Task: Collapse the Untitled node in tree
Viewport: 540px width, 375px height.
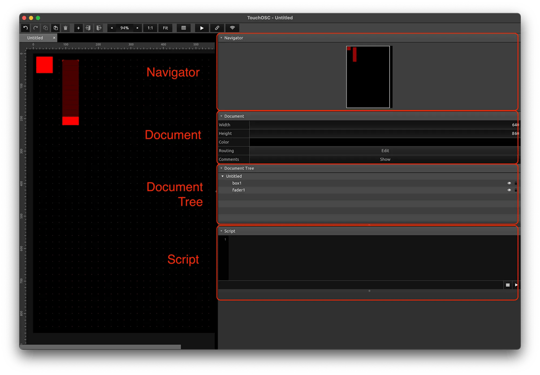Action: pos(222,176)
